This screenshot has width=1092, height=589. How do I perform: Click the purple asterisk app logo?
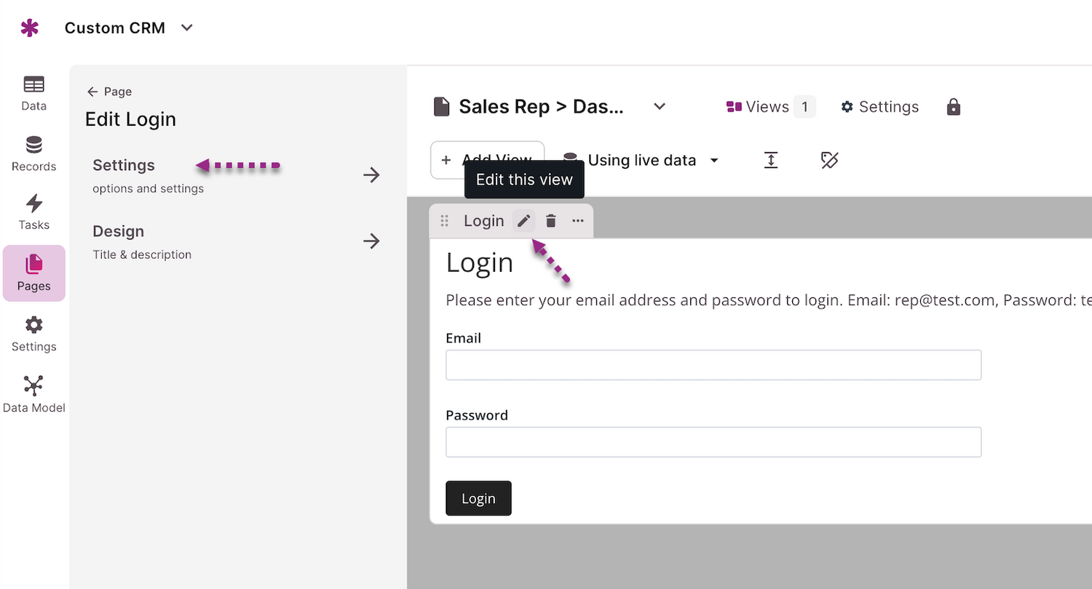pos(30,28)
